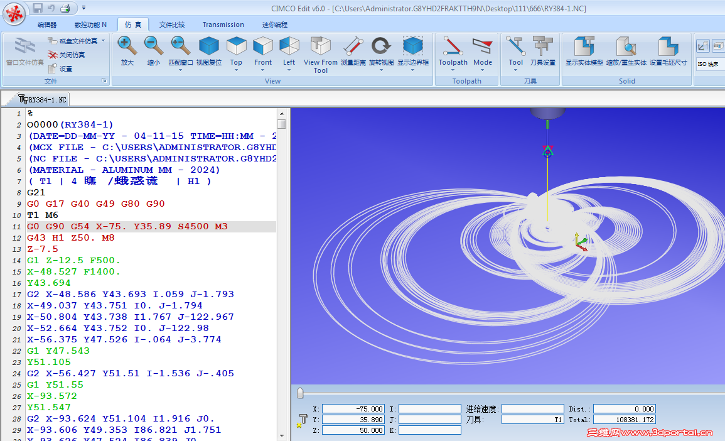
Task: Expand dropdown arrow under Left view
Action: pyautogui.click(x=289, y=70)
